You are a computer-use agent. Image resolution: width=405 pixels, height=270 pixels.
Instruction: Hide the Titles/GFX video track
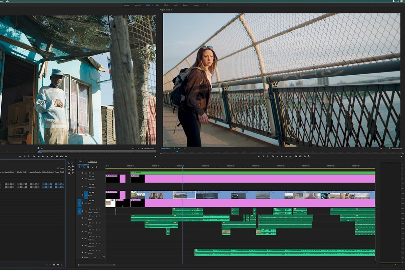(93, 184)
